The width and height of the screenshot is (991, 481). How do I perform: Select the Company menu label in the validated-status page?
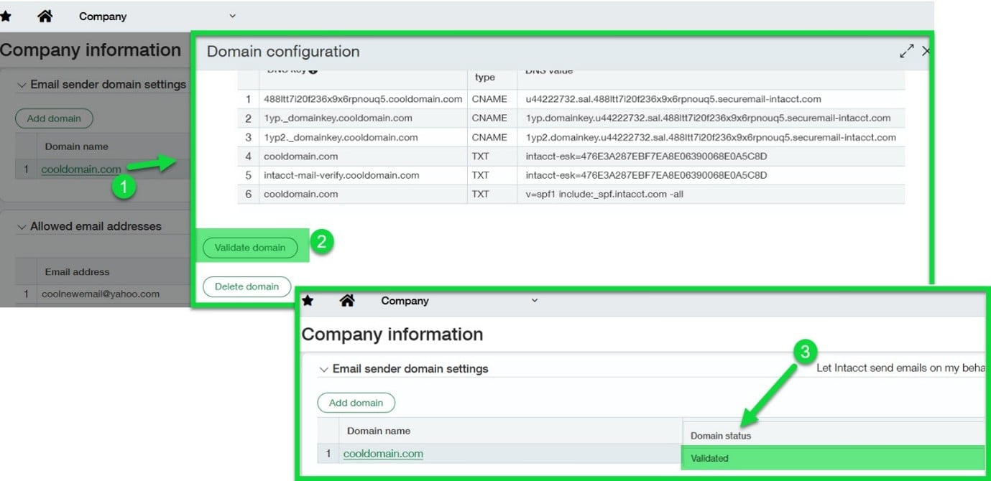(405, 302)
